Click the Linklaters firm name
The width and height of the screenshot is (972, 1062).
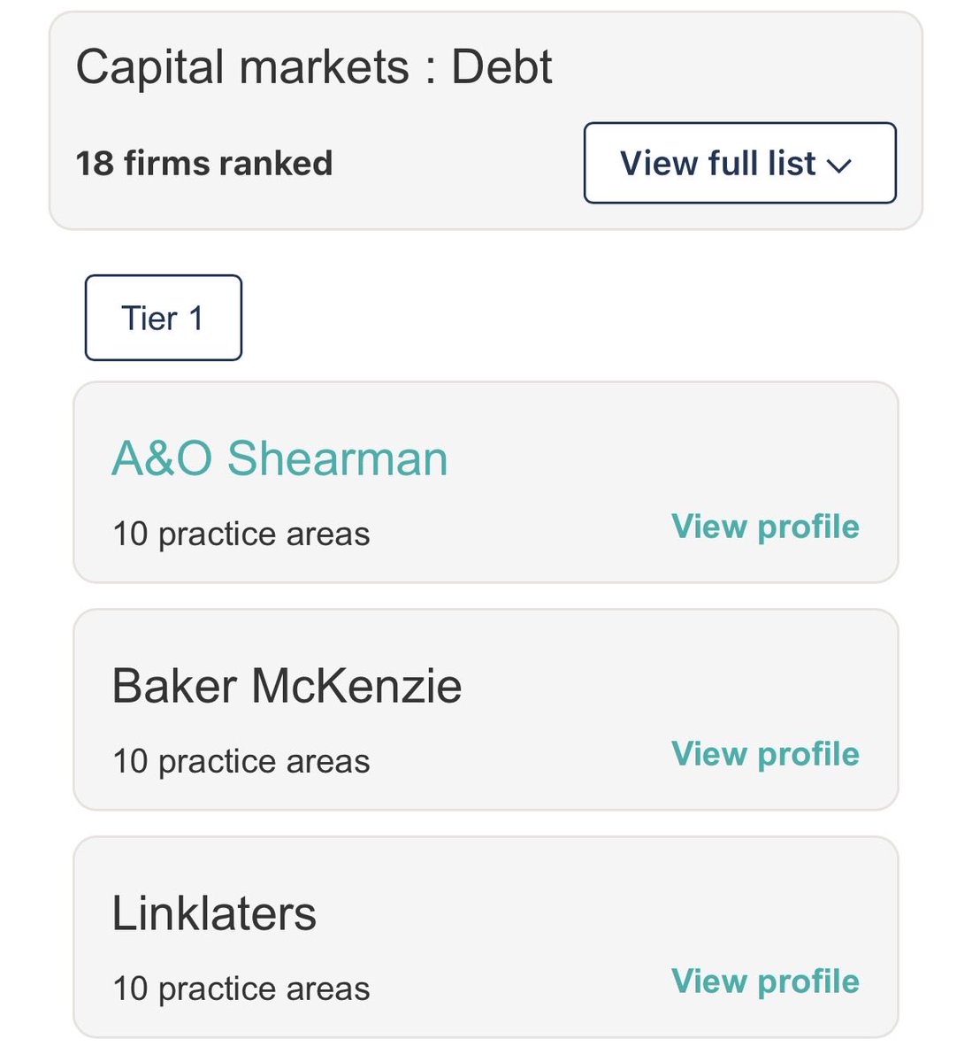214,913
